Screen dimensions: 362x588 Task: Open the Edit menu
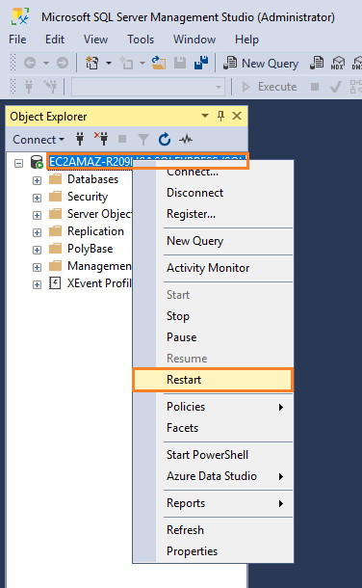pos(55,40)
